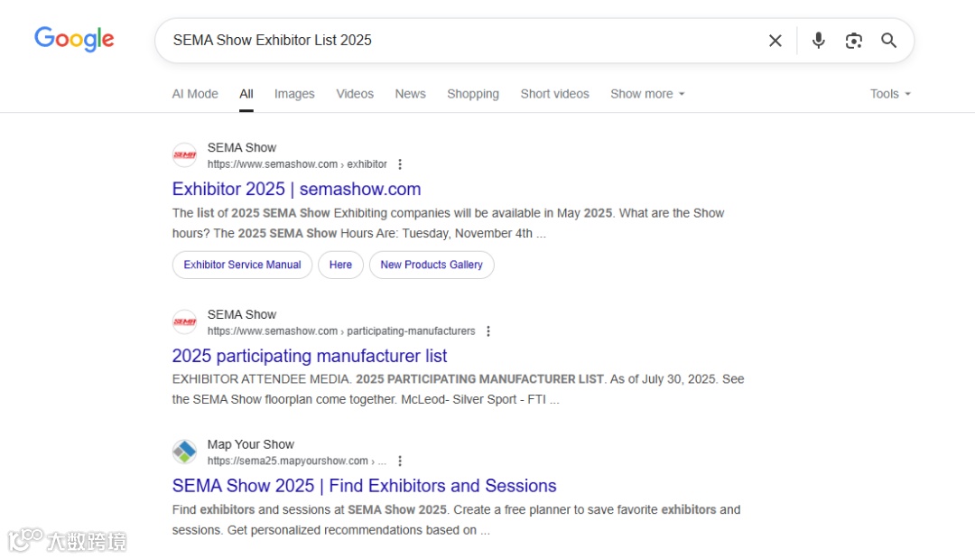Switch to the Videos tab

coord(355,94)
